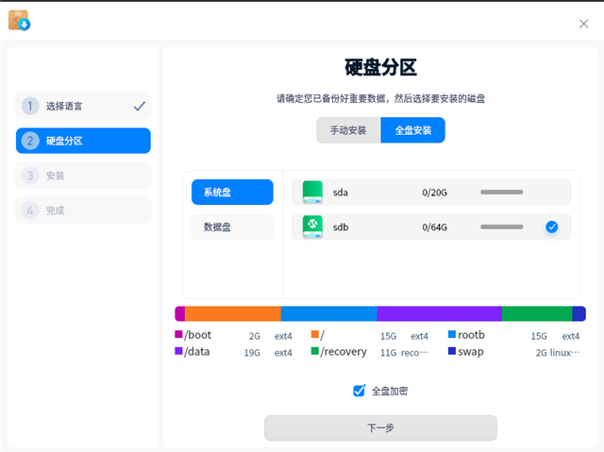Click the orange root segment of partition bar
604x452 pixels.
(x=233, y=314)
